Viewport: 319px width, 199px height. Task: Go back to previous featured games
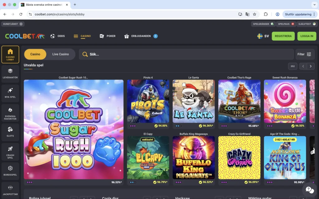303,66
